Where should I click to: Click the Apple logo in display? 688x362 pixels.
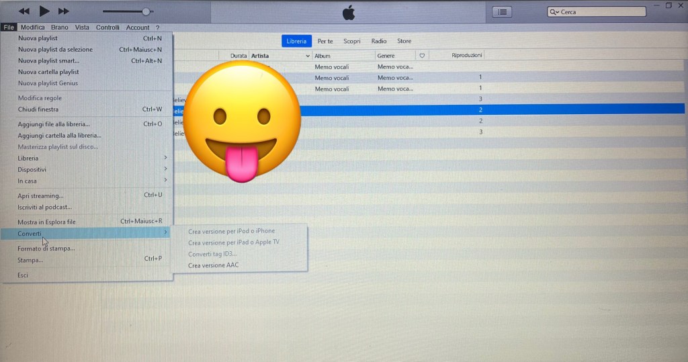348,12
